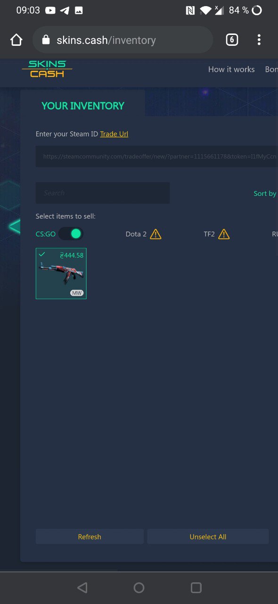Click the MW wear badge on the item
Image resolution: width=278 pixels, height=604 pixels.
(77, 293)
